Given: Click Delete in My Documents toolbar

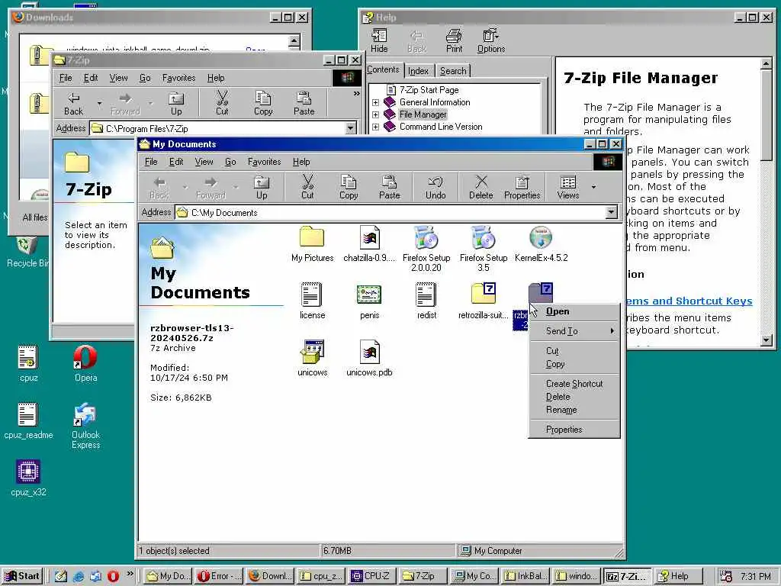Looking at the screenshot, I should click(x=480, y=187).
